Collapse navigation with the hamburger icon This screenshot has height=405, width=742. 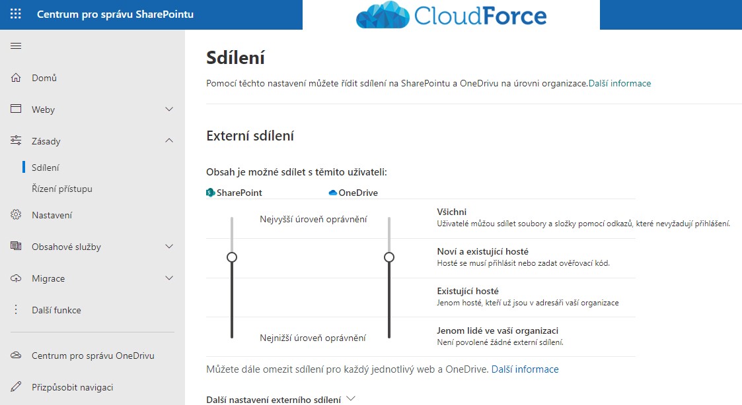(16, 46)
